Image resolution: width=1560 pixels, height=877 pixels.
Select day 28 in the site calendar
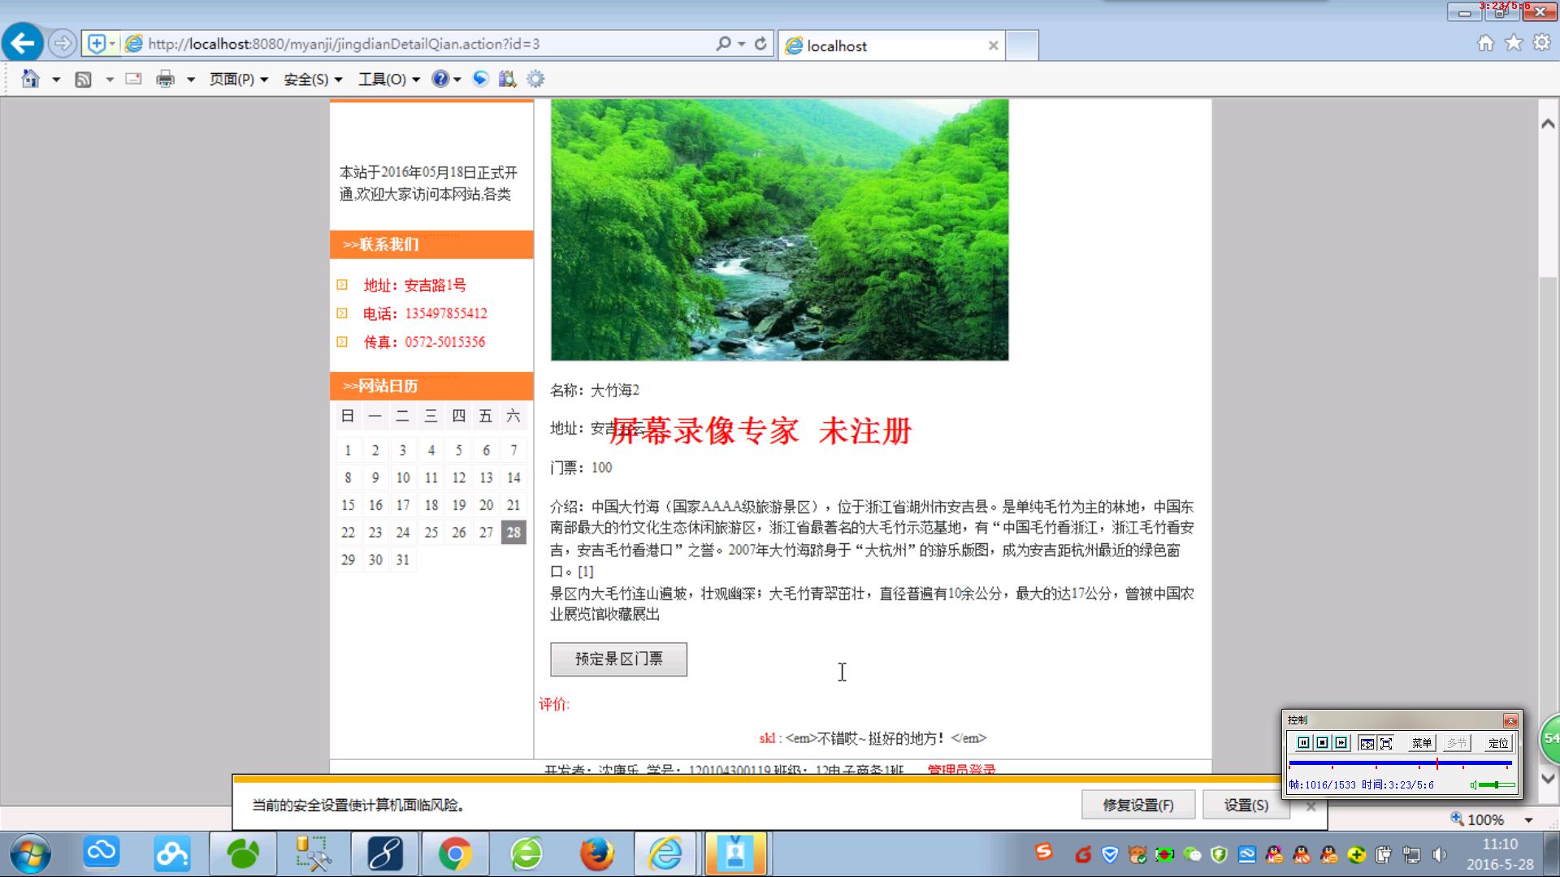(513, 532)
